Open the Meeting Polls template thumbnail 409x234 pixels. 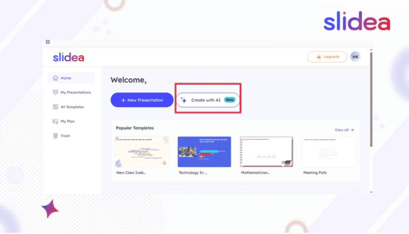tap(329, 152)
